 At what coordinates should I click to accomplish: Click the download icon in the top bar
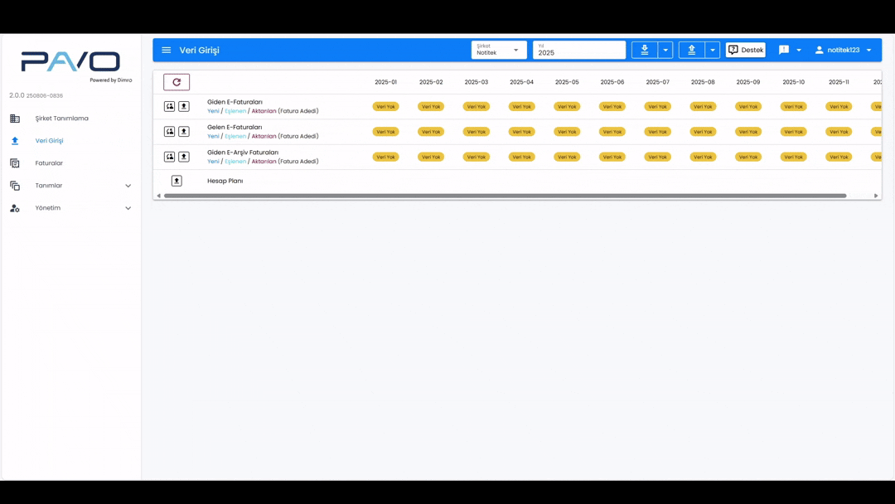645,51
